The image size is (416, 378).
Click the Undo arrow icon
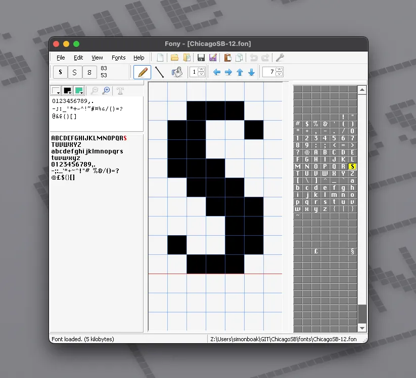(255, 57)
